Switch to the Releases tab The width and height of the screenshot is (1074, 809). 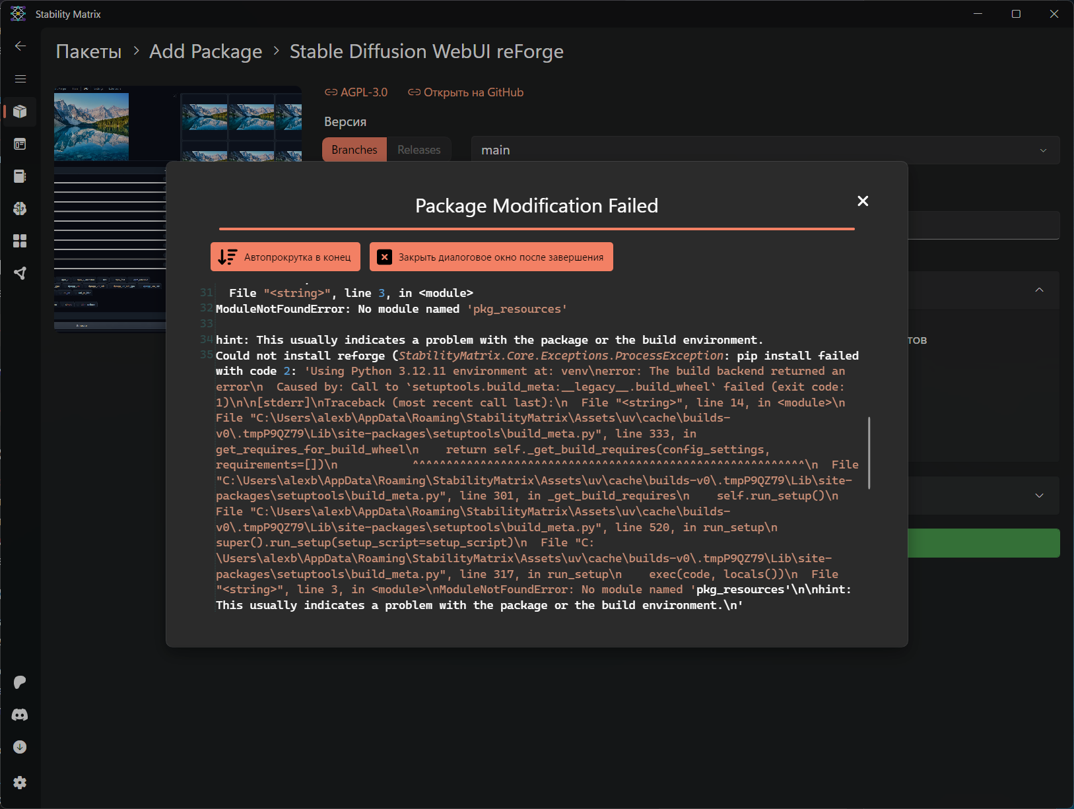pos(419,150)
